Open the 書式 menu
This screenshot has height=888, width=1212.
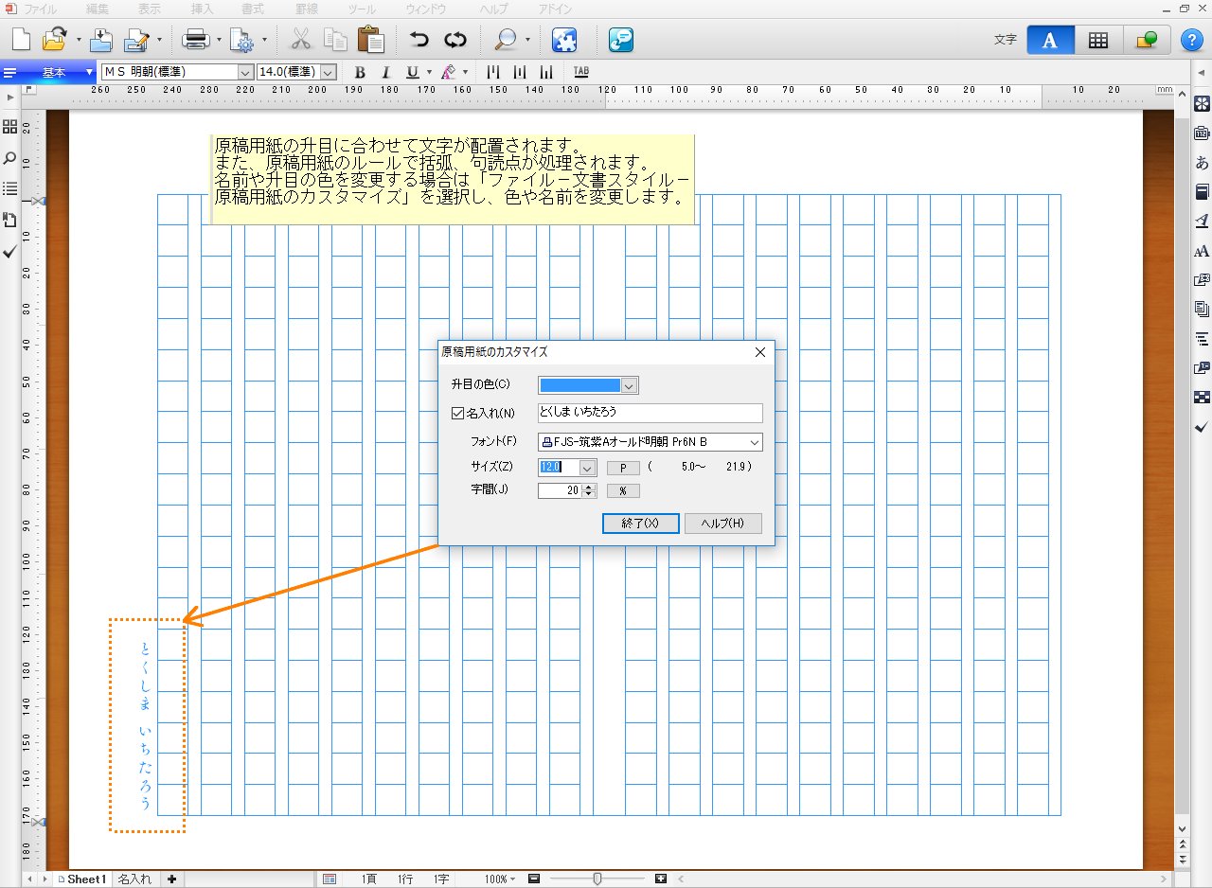(x=254, y=8)
